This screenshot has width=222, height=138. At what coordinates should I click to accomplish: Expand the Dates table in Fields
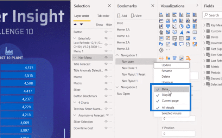(204, 37)
